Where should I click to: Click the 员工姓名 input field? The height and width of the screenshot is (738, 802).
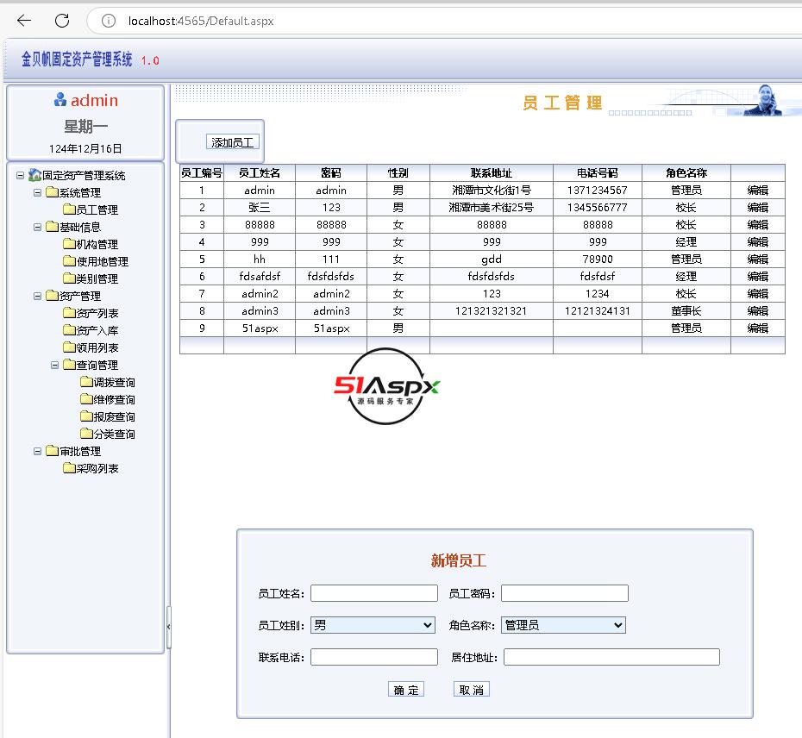click(374, 593)
